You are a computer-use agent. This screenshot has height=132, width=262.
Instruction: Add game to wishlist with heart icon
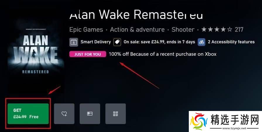coord(64,114)
